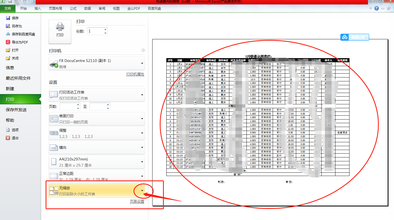This screenshot has height=220, width=394.
Task: Click the large Print (打印) button
Action: pos(60,32)
